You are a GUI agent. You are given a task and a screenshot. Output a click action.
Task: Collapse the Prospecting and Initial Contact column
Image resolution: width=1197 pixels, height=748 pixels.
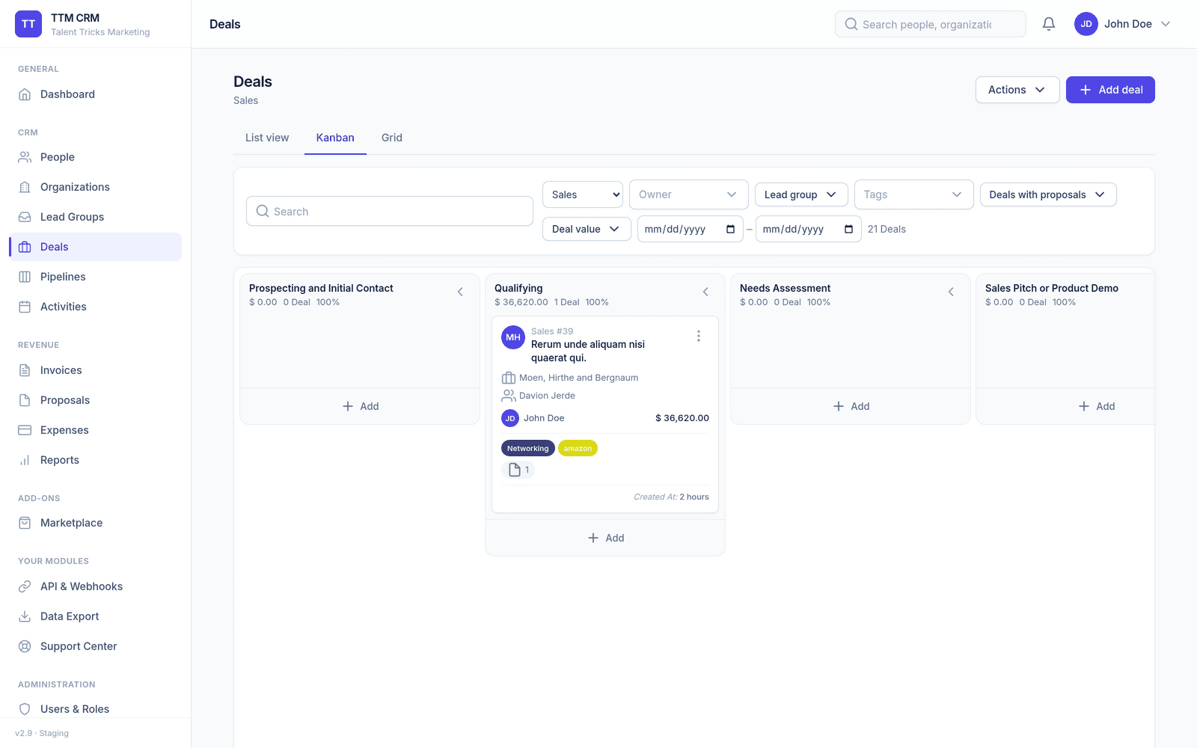(460, 292)
